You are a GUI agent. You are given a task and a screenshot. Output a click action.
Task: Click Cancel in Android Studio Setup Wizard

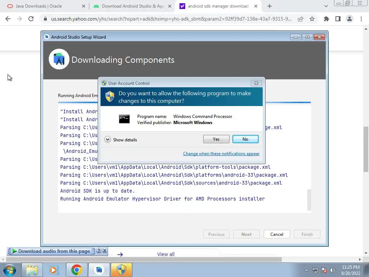click(x=277, y=234)
